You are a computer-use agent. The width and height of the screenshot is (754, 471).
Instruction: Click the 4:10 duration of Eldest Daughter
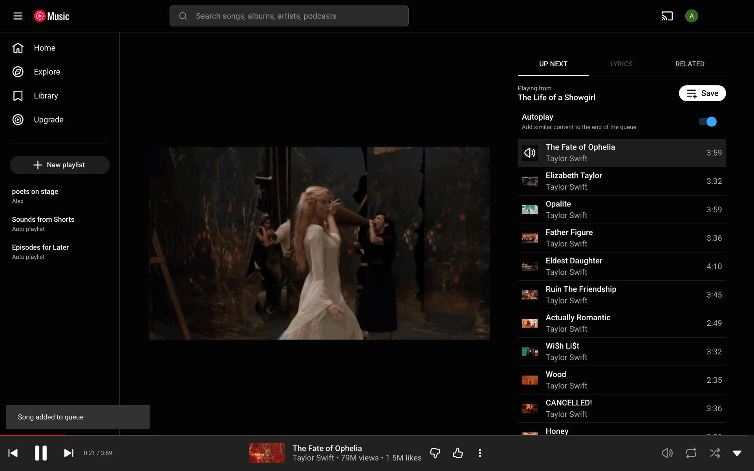[714, 267]
